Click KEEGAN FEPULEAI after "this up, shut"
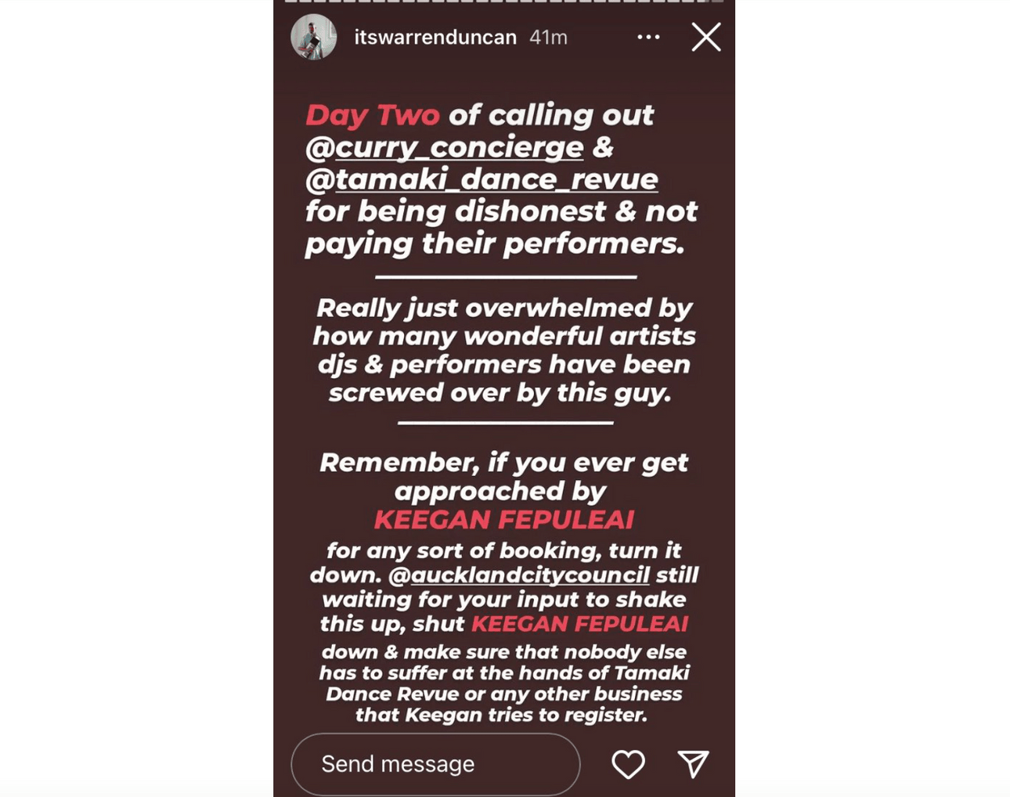The height and width of the screenshot is (797, 1010). pos(579,624)
